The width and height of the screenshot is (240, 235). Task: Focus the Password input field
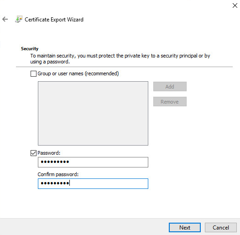[93, 162]
